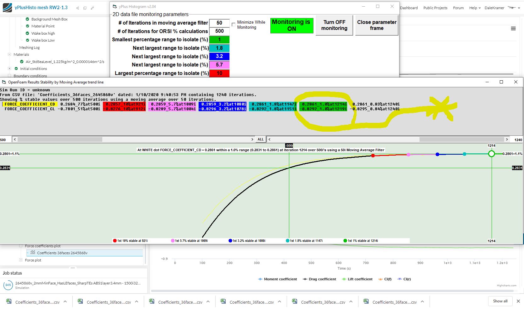524x309 pixels.
Task: Toggle '1st 1% stable at 1214i' legend entry
Action: click(361, 241)
